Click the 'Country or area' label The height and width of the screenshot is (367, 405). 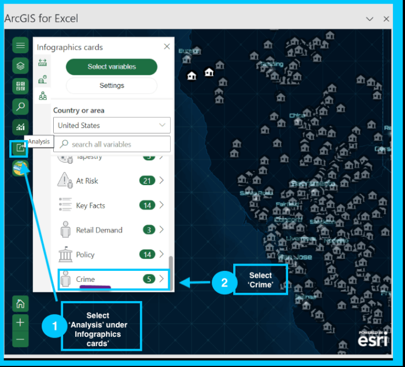(79, 111)
